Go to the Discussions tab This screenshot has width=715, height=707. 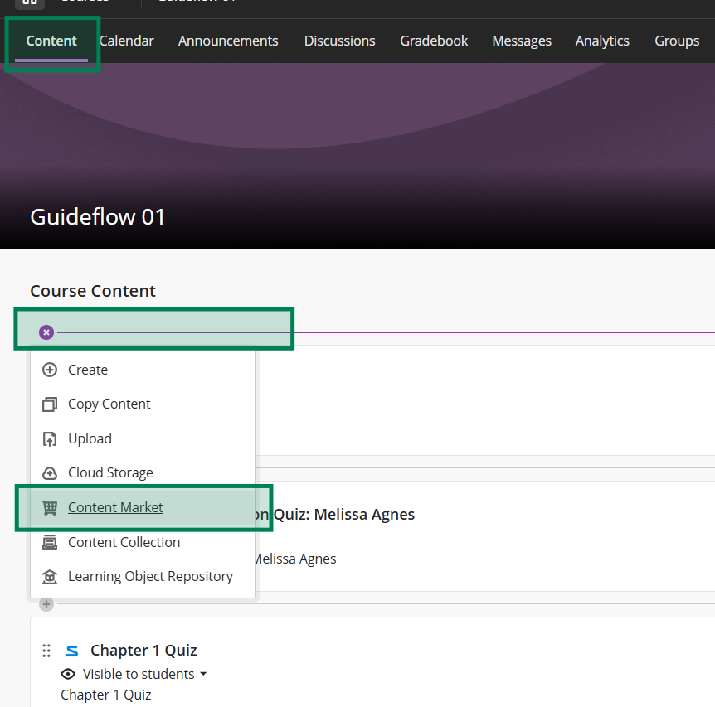tap(339, 41)
